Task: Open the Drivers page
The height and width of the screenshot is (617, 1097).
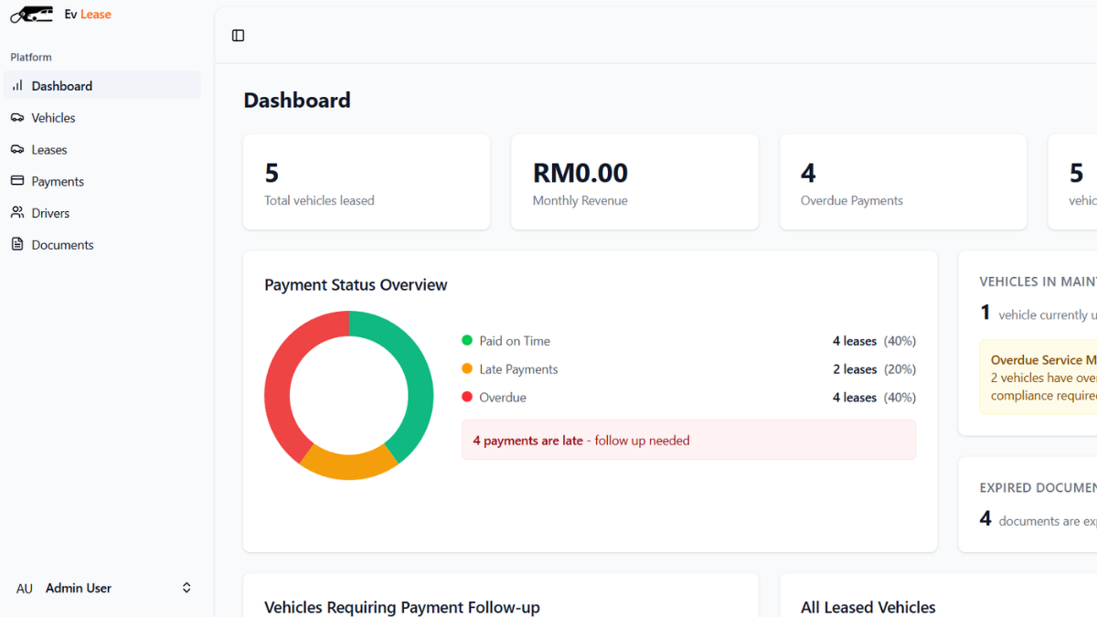Action: [102, 213]
